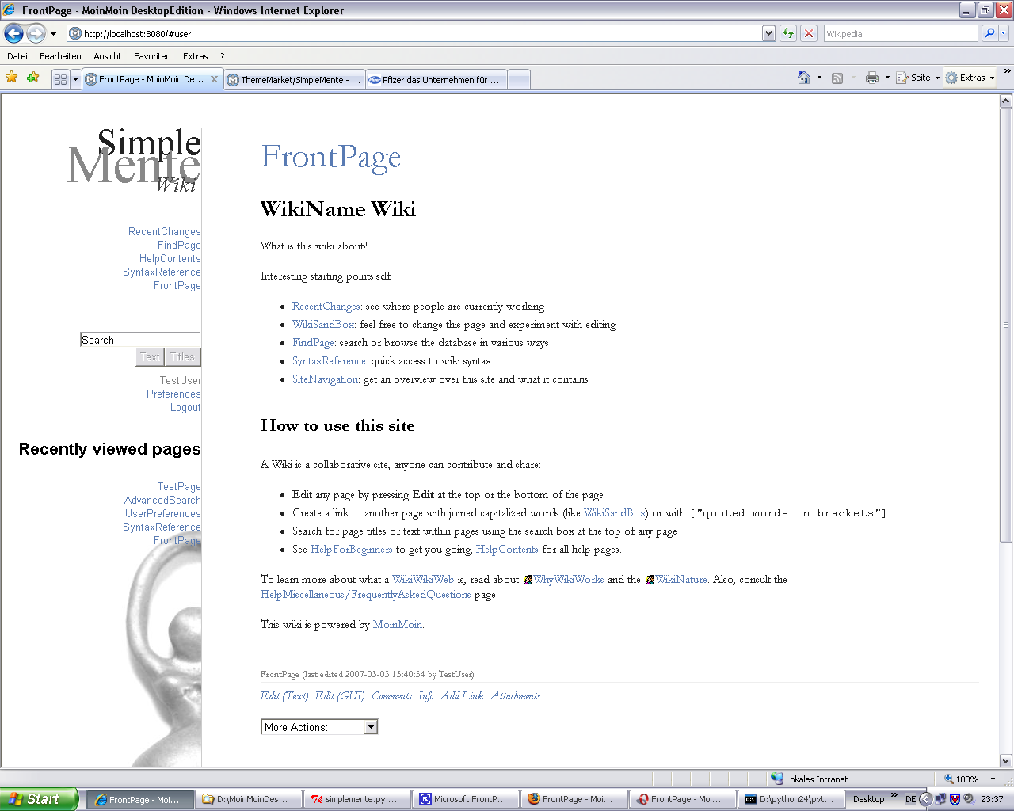Open Favorites Center star icon
The height and width of the screenshot is (811, 1014).
point(12,78)
